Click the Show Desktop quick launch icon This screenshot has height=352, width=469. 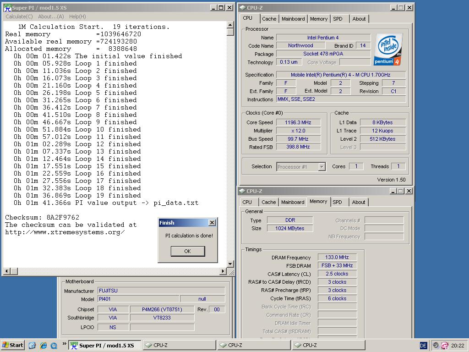[33, 346]
